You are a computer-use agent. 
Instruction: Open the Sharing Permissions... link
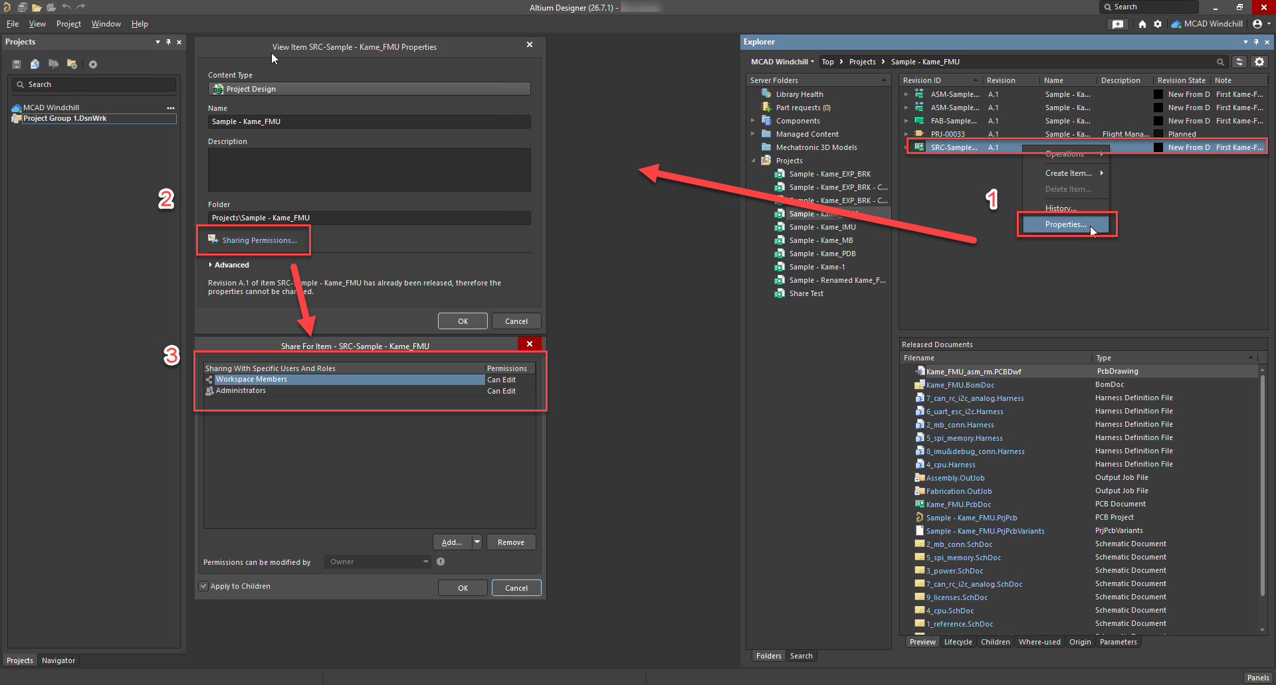click(259, 240)
